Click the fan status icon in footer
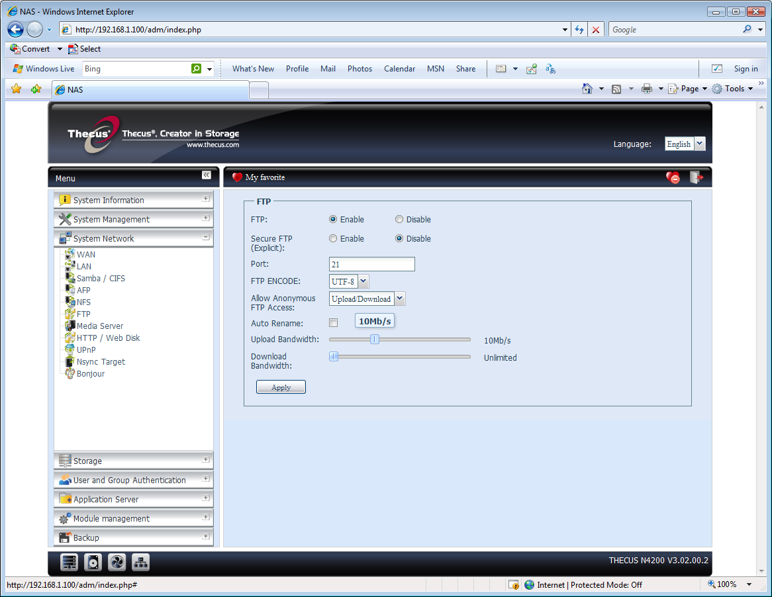This screenshot has width=772, height=597. (117, 562)
